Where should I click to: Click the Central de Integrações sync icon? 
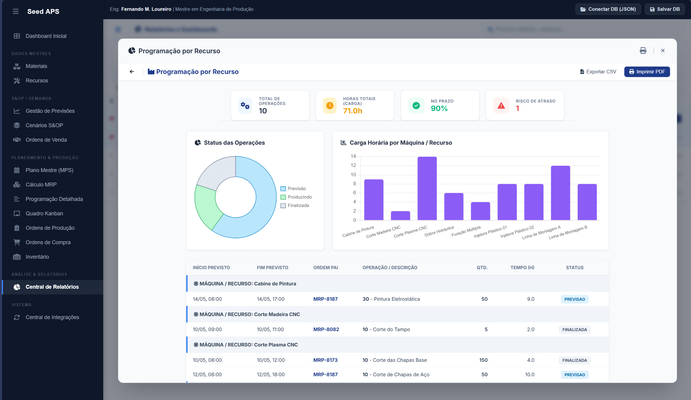click(x=17, y=317)
